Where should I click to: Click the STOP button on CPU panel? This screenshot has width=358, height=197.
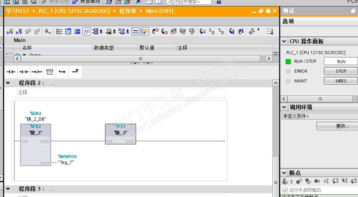(341, 71)
